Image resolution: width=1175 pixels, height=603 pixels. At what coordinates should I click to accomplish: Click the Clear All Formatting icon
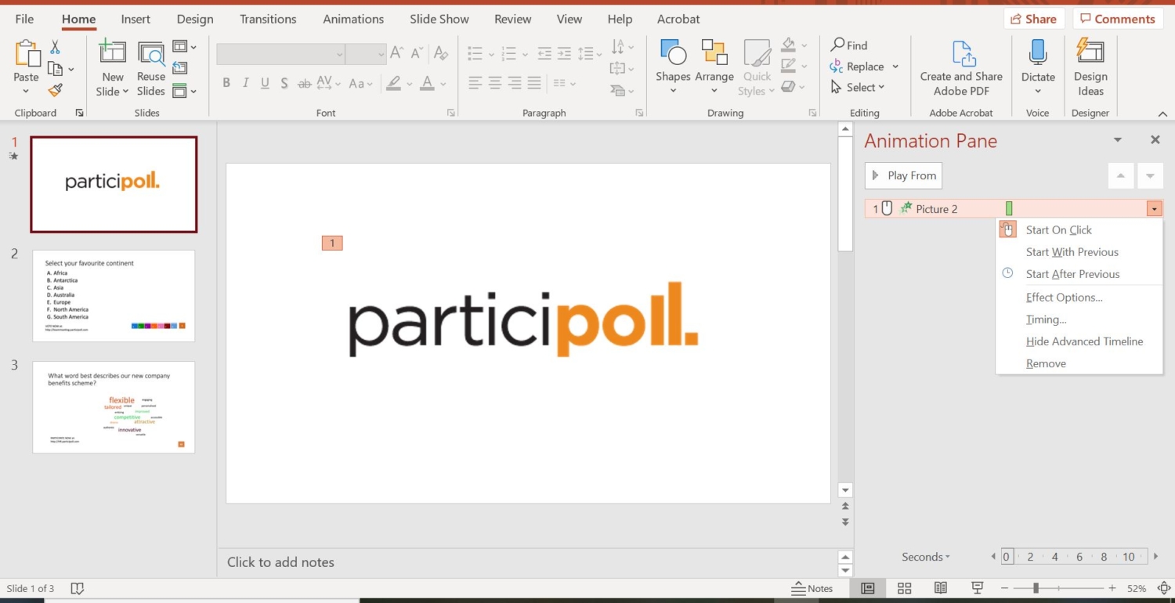[441, 53]
